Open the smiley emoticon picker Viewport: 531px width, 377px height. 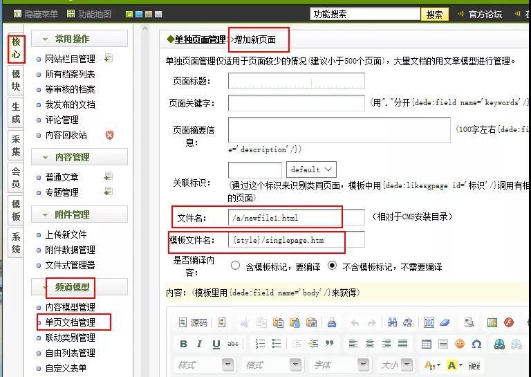[460, 344]
